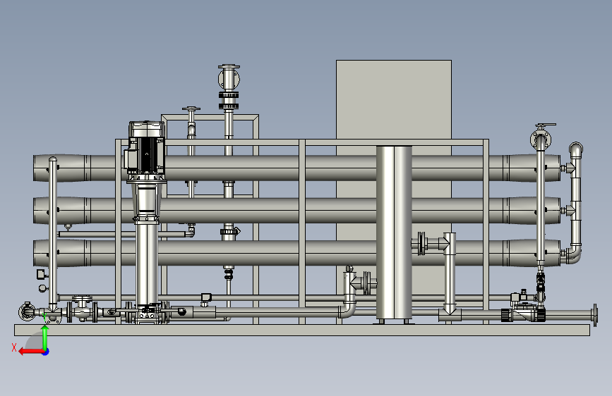Select the vertical pump column below motor
Screen dimensions: 612x396
tap(147, 264)
